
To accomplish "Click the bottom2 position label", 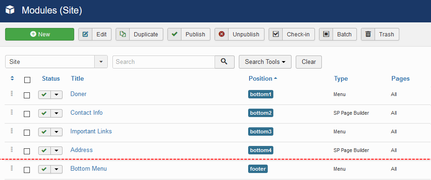I will tap(261, 113).
